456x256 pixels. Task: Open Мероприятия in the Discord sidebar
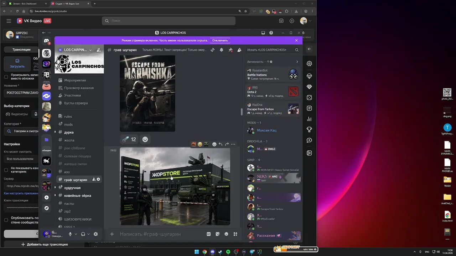point(75,80)
